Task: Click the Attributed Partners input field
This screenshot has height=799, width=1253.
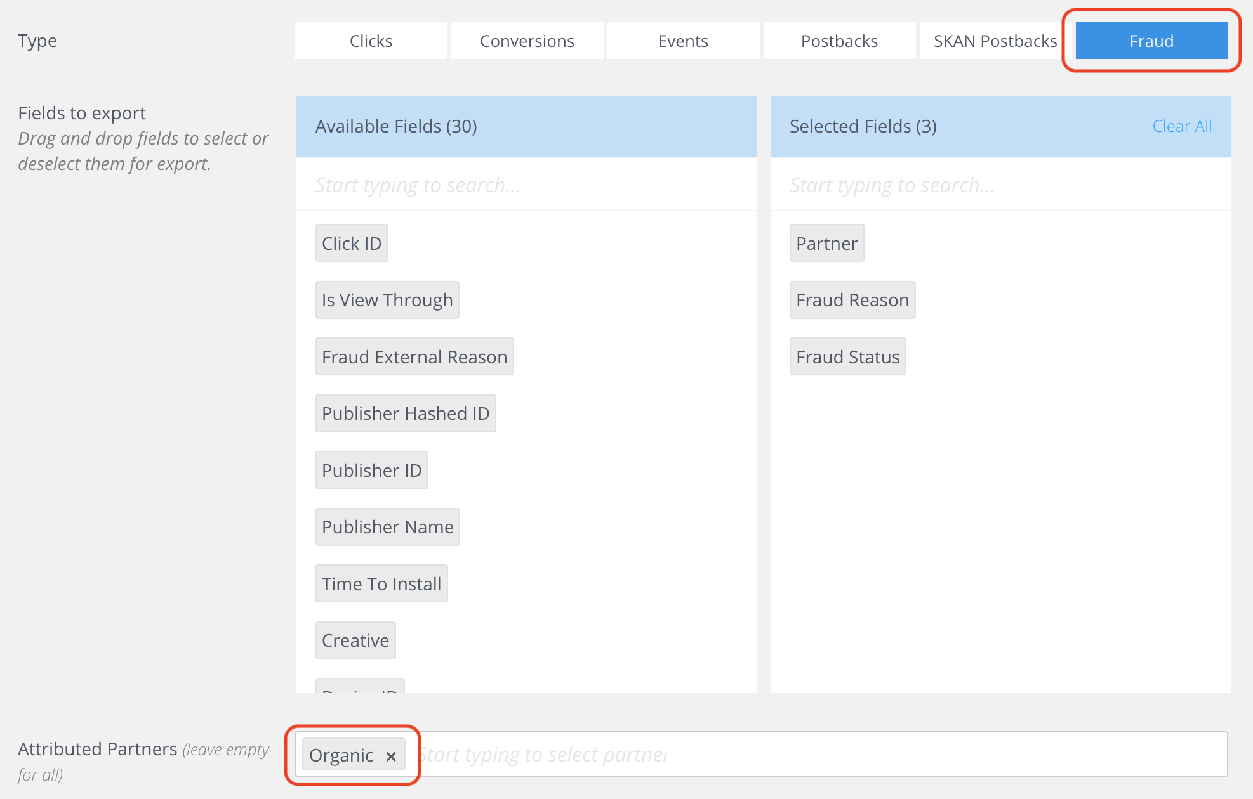Action: click(819, 755)
